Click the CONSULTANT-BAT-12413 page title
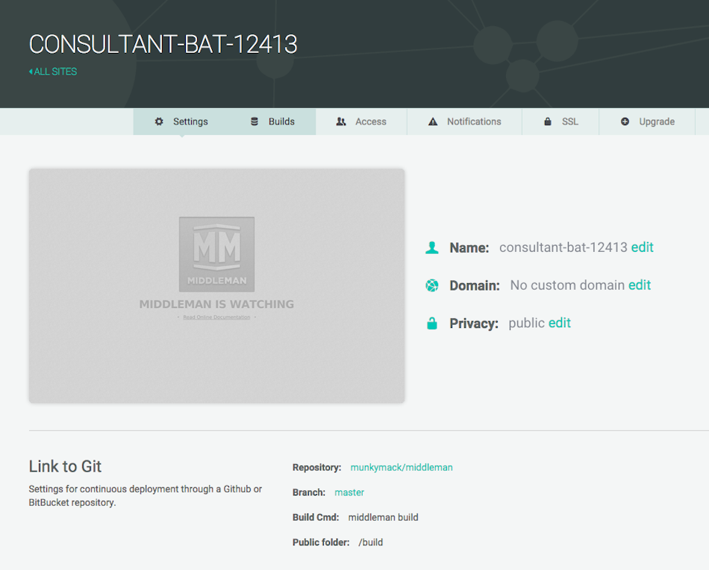709x570 pixels. [163, 44]
